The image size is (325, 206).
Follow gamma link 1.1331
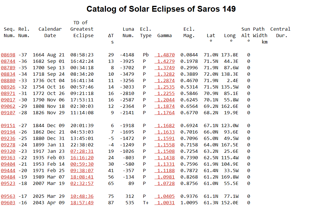(165, 164)
